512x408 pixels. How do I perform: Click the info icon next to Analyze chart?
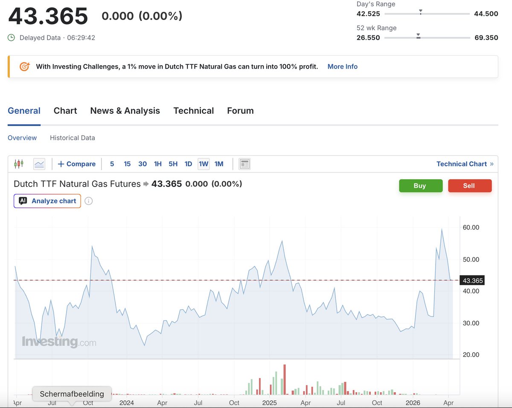point(88,201)
